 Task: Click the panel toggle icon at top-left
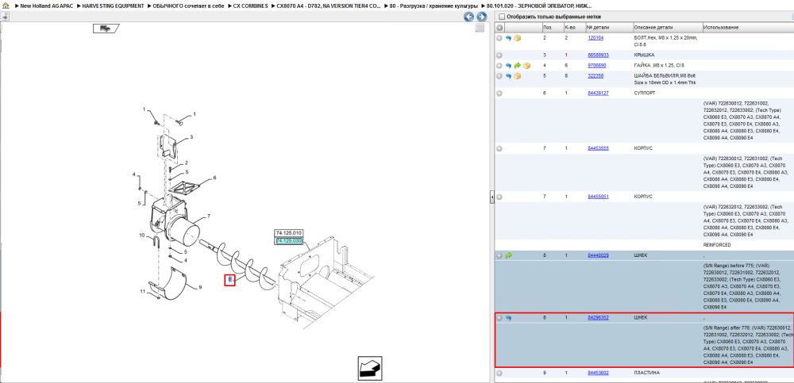[5, 16]
